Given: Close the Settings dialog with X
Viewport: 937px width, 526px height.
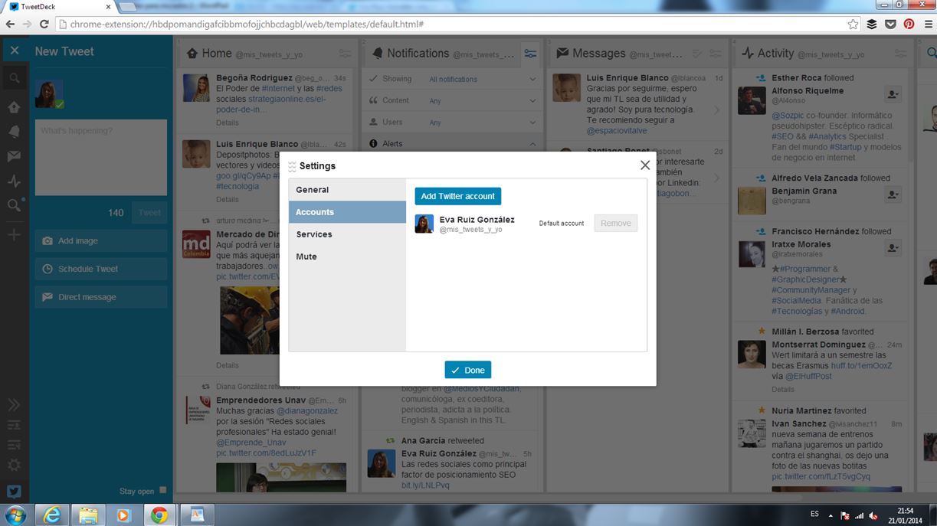Looking at the screenshot, I should (644, 165).
